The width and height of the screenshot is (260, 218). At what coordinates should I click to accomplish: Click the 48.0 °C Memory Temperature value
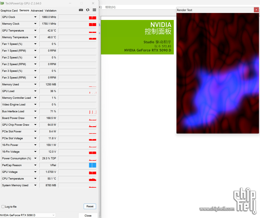pos(48,37)
